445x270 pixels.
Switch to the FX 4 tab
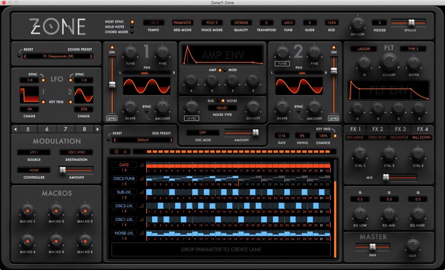pyautogui.click(x=422, y=129)
